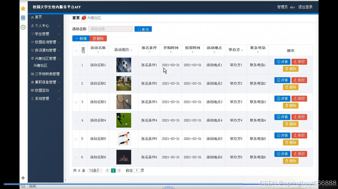Click the video progress bar at bottom
Viewport: 338px width, 189px height.
click(159, 184)
